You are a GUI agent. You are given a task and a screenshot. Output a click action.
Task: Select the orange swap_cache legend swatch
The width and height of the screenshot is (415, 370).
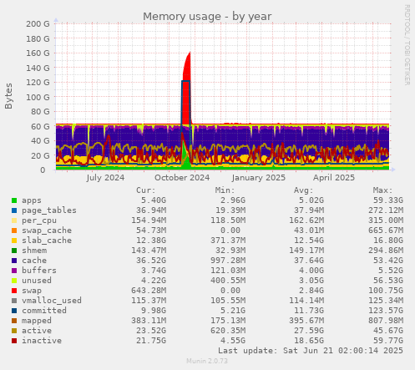tap(14, 231)
